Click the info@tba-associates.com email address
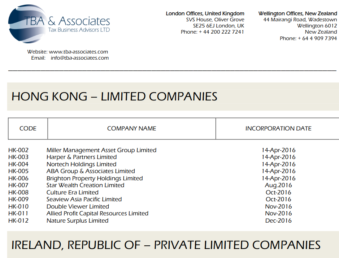339x258 pixels. [79, 58]
